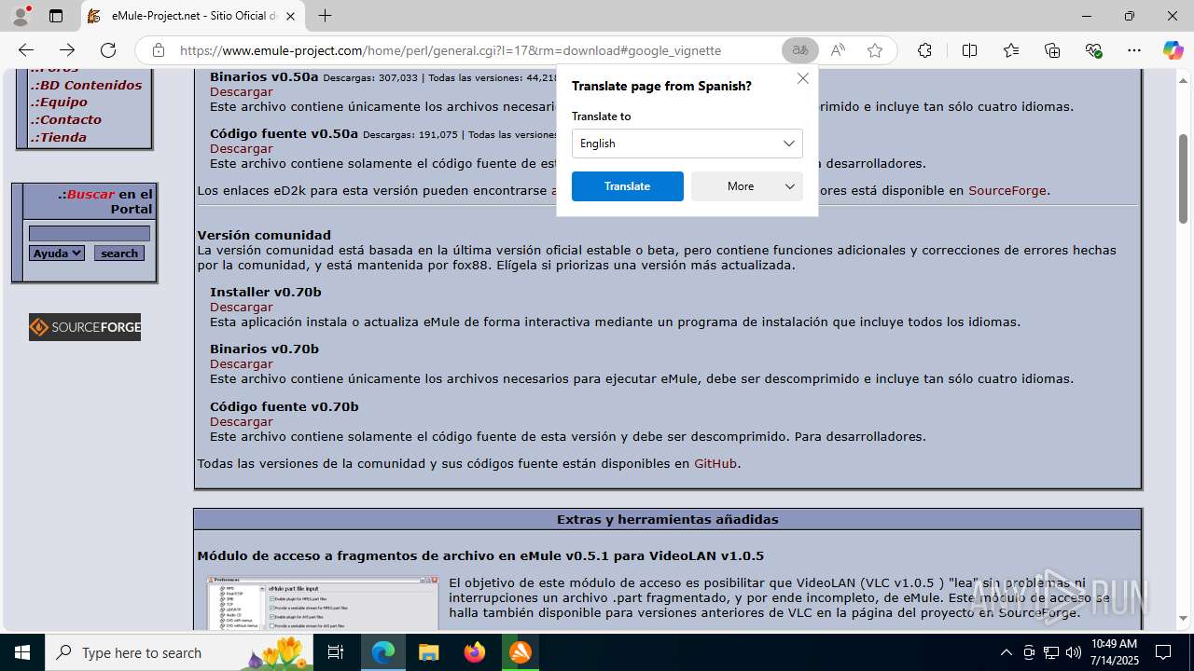Click the address bar URL
Image resolution: width=1194 pixels, height=671 pixels.
pos(451,50)
